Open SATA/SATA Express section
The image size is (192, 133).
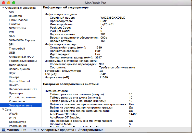[x=22, y=40]
